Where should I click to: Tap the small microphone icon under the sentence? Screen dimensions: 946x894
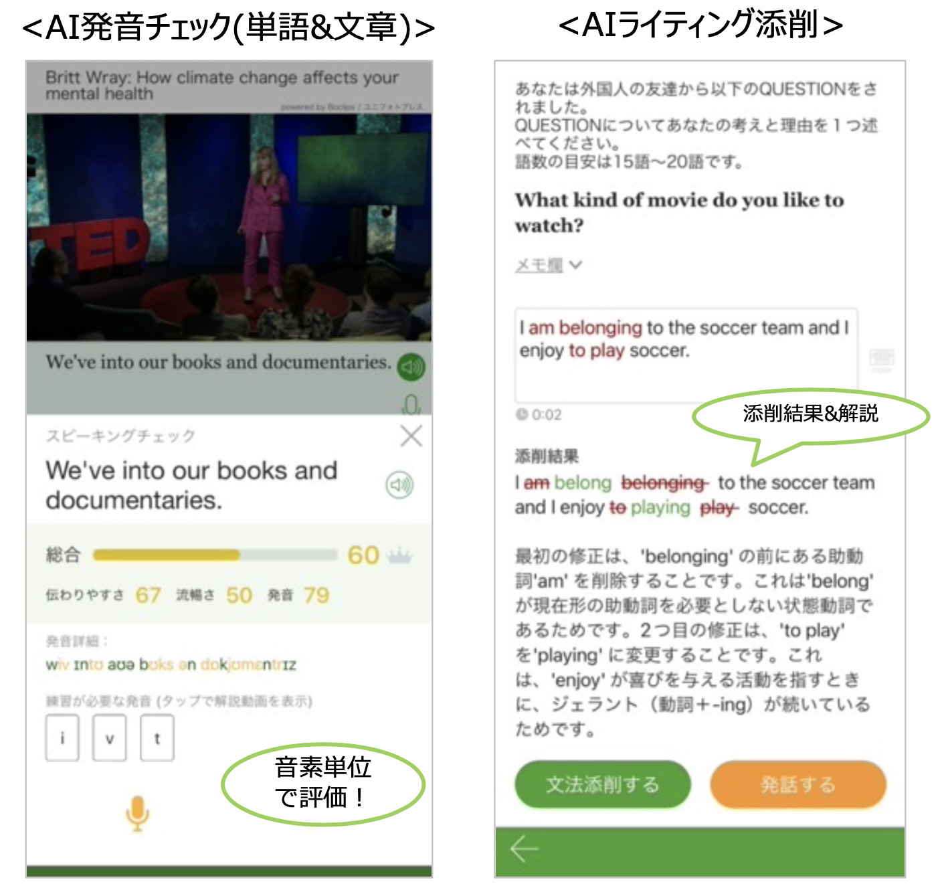(x=411, y=404)
